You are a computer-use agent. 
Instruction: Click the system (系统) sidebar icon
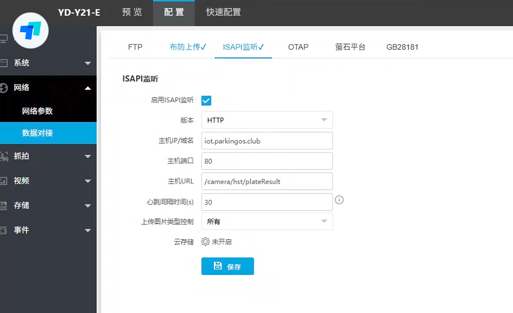[x=4, y=63]
